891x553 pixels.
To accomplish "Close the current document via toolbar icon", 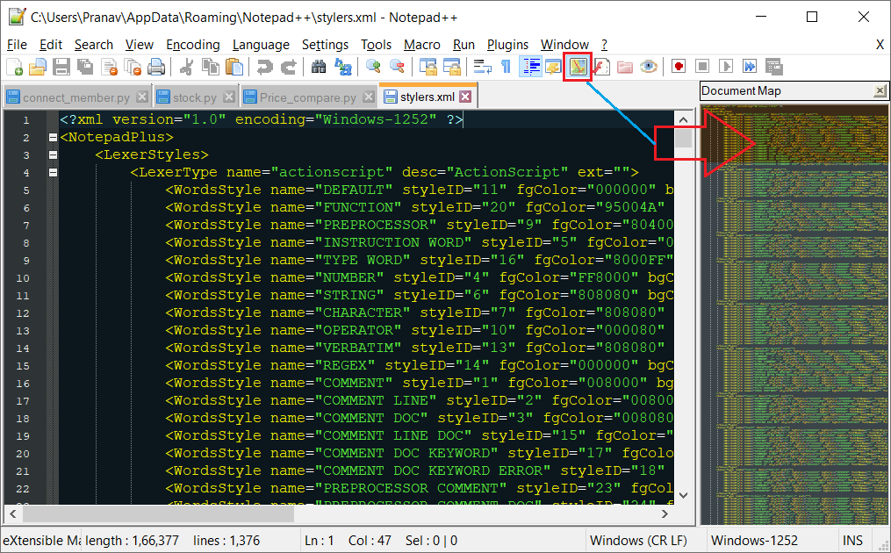I will [109, 67].
